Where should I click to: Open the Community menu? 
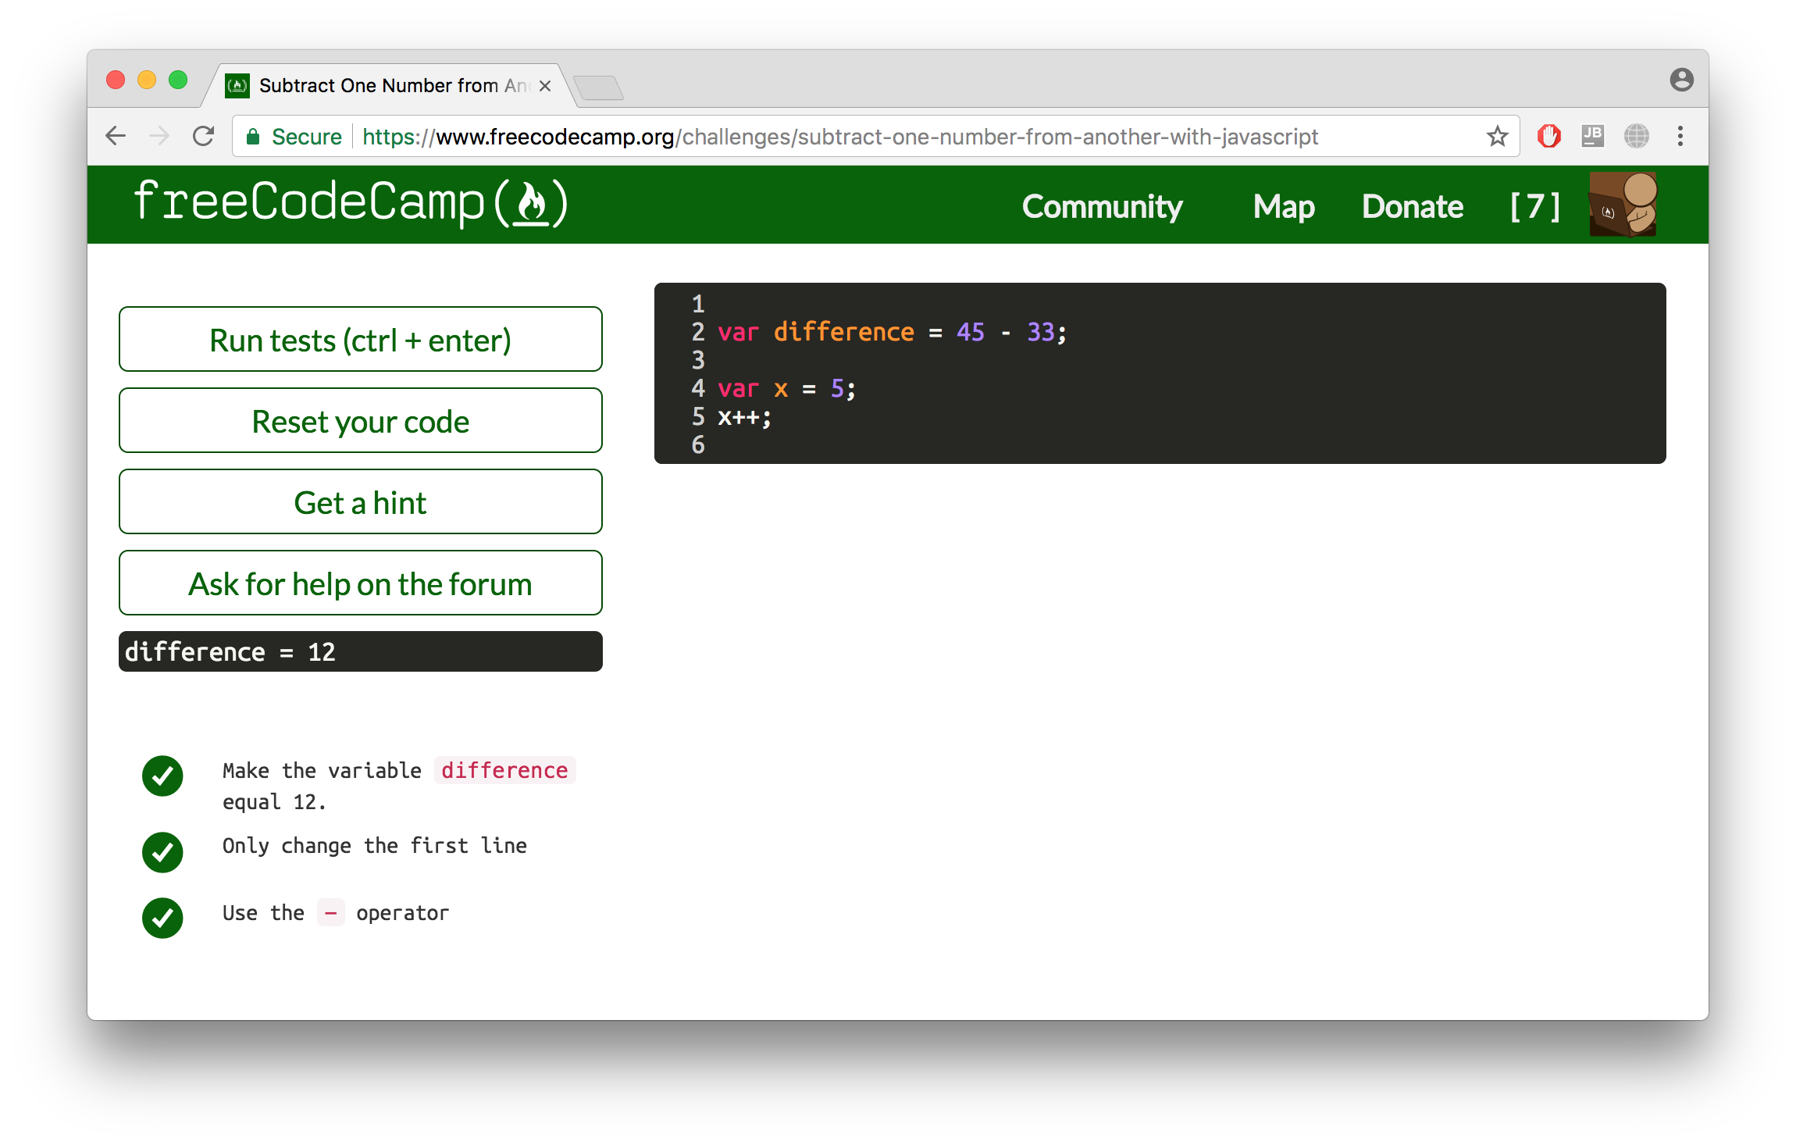tap(1102, 206)
